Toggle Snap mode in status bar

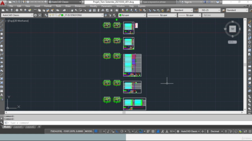[x=100, y=131]
